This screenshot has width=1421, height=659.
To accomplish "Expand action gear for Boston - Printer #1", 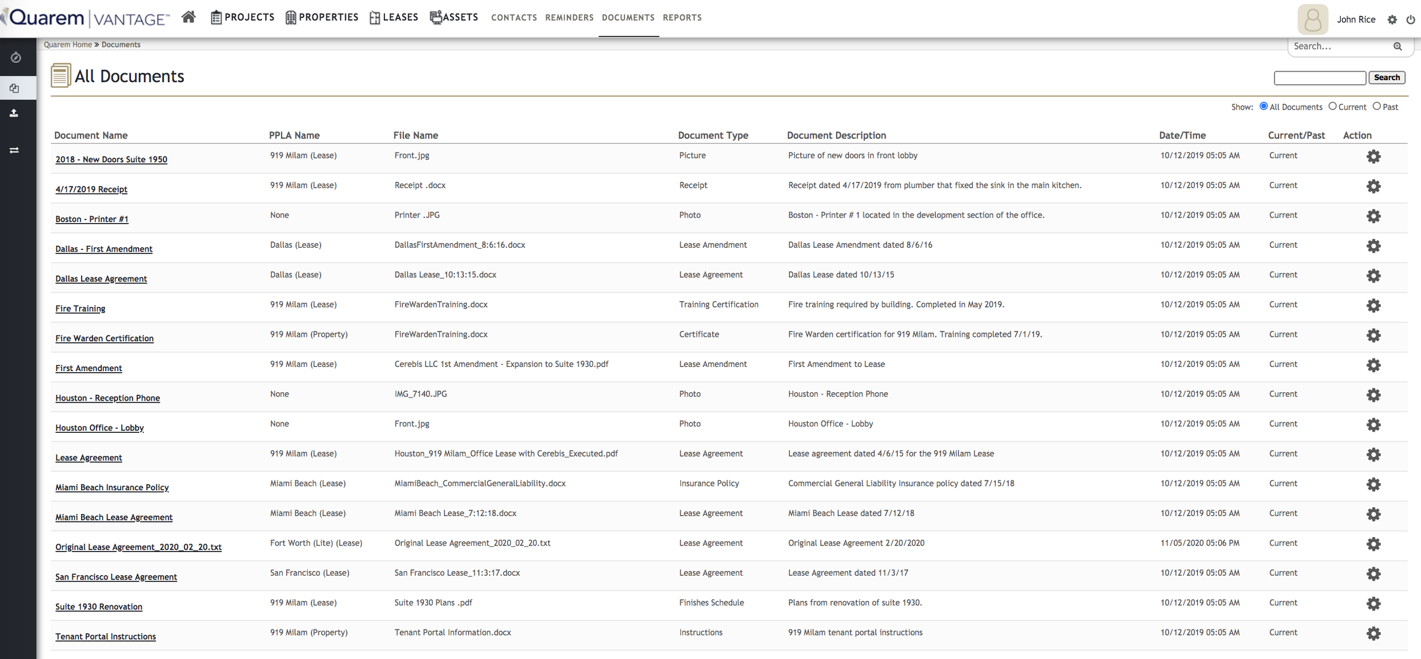I will pos(1373,216).
